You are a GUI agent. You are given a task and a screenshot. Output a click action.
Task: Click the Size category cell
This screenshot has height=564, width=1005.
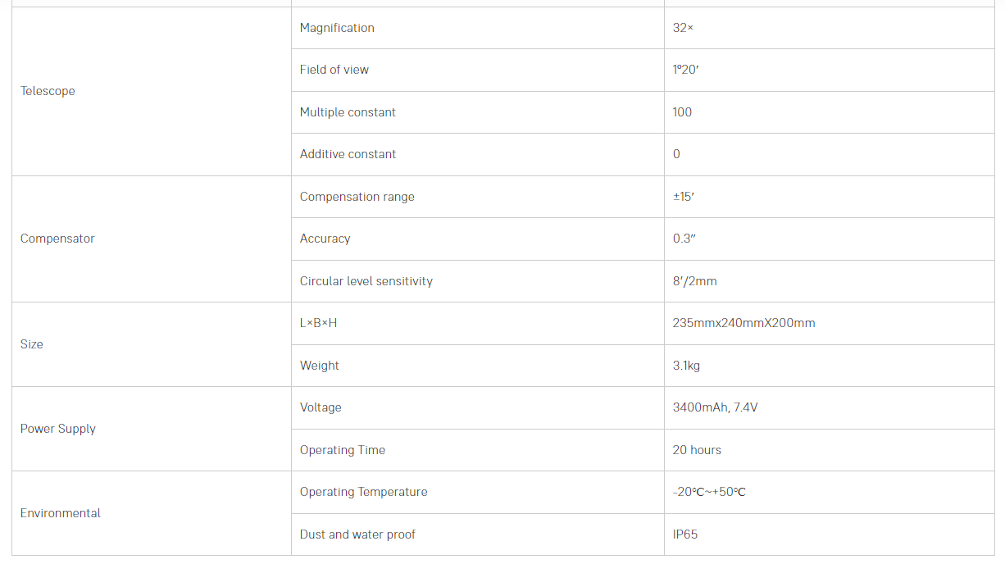point(32,344)
